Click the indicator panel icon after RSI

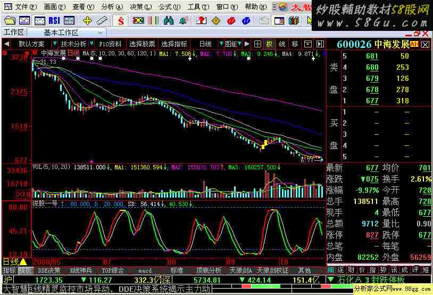pyautogui.click(x=69, y=20)
